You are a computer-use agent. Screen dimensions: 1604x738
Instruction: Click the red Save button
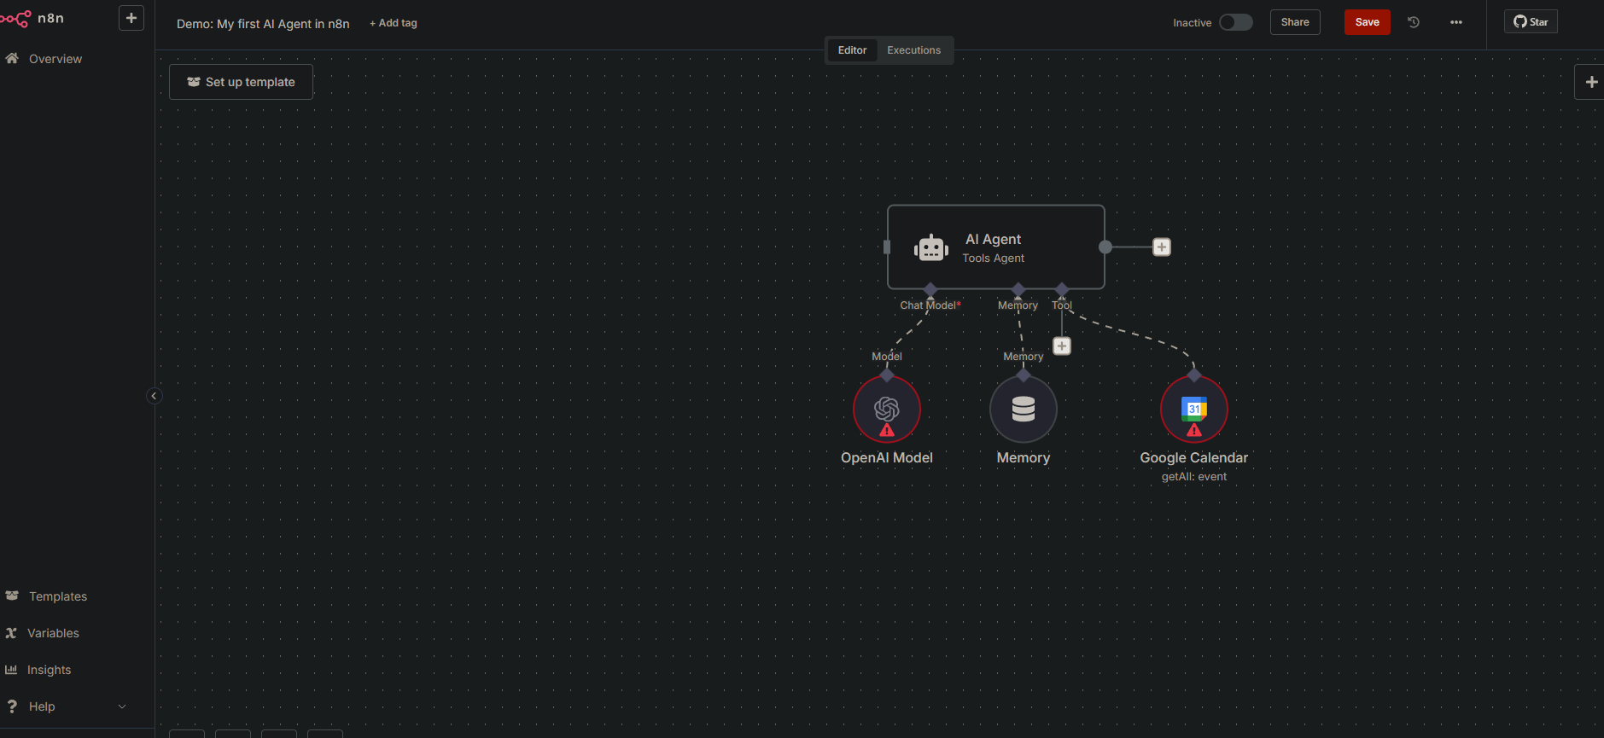pyautogui.click(x=1367, y=22)
